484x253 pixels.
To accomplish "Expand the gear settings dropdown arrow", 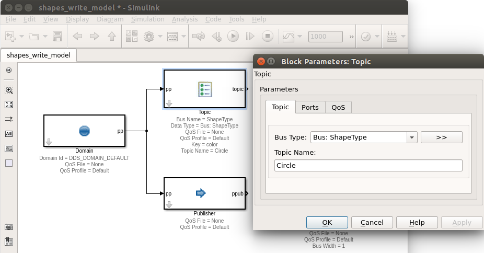I will point(160,37).
